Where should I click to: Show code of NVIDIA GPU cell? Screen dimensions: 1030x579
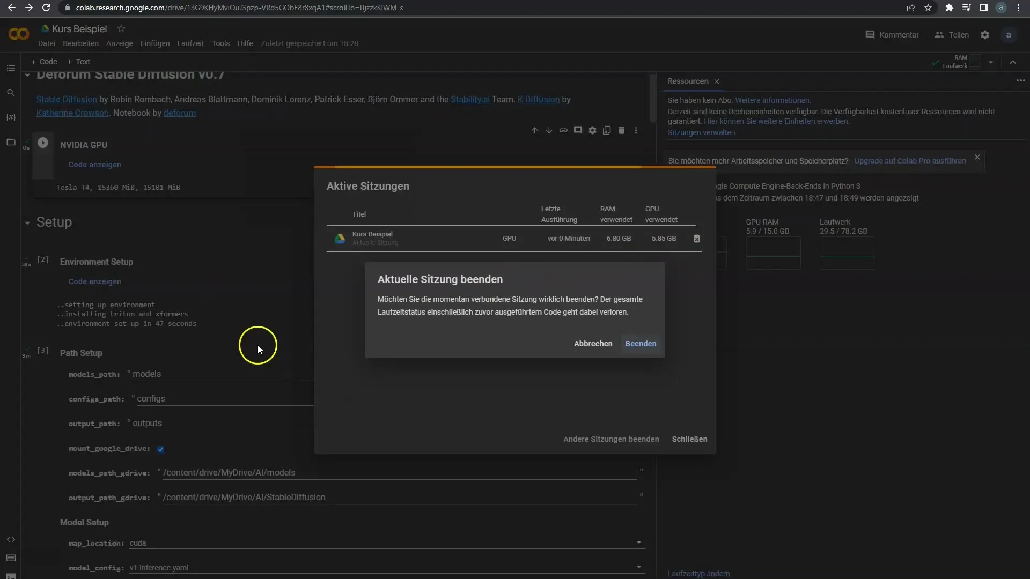coord(94,165)
